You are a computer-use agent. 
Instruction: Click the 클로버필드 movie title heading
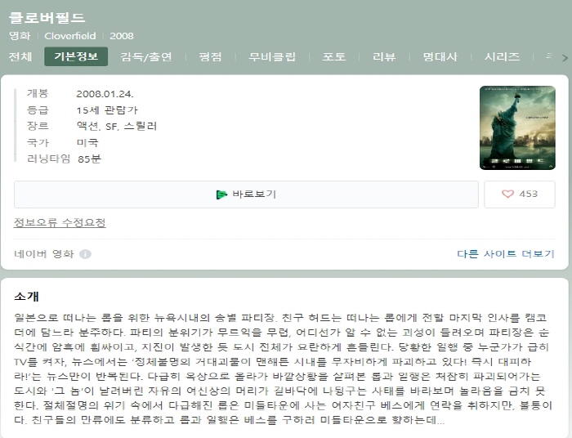click(x=47, y=17)
